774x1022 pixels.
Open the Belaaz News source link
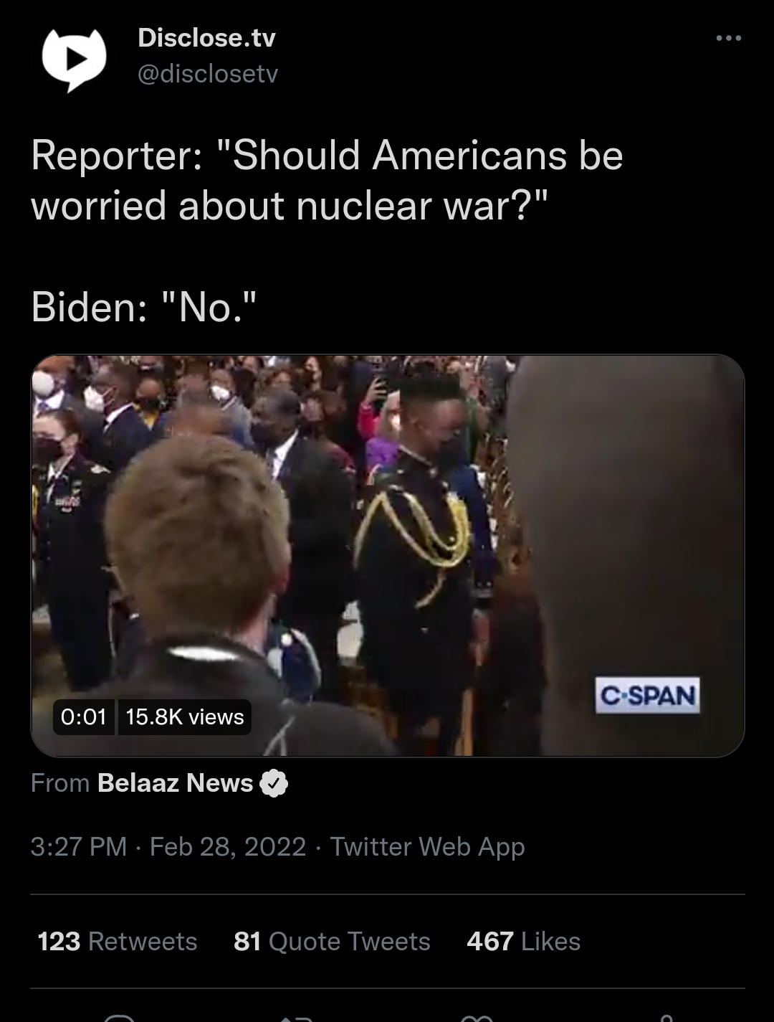pyautogui.click(x=175, y=783)
